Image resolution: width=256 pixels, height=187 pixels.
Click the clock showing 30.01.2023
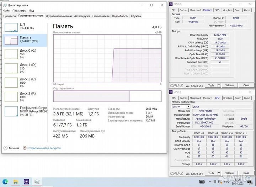238,182
